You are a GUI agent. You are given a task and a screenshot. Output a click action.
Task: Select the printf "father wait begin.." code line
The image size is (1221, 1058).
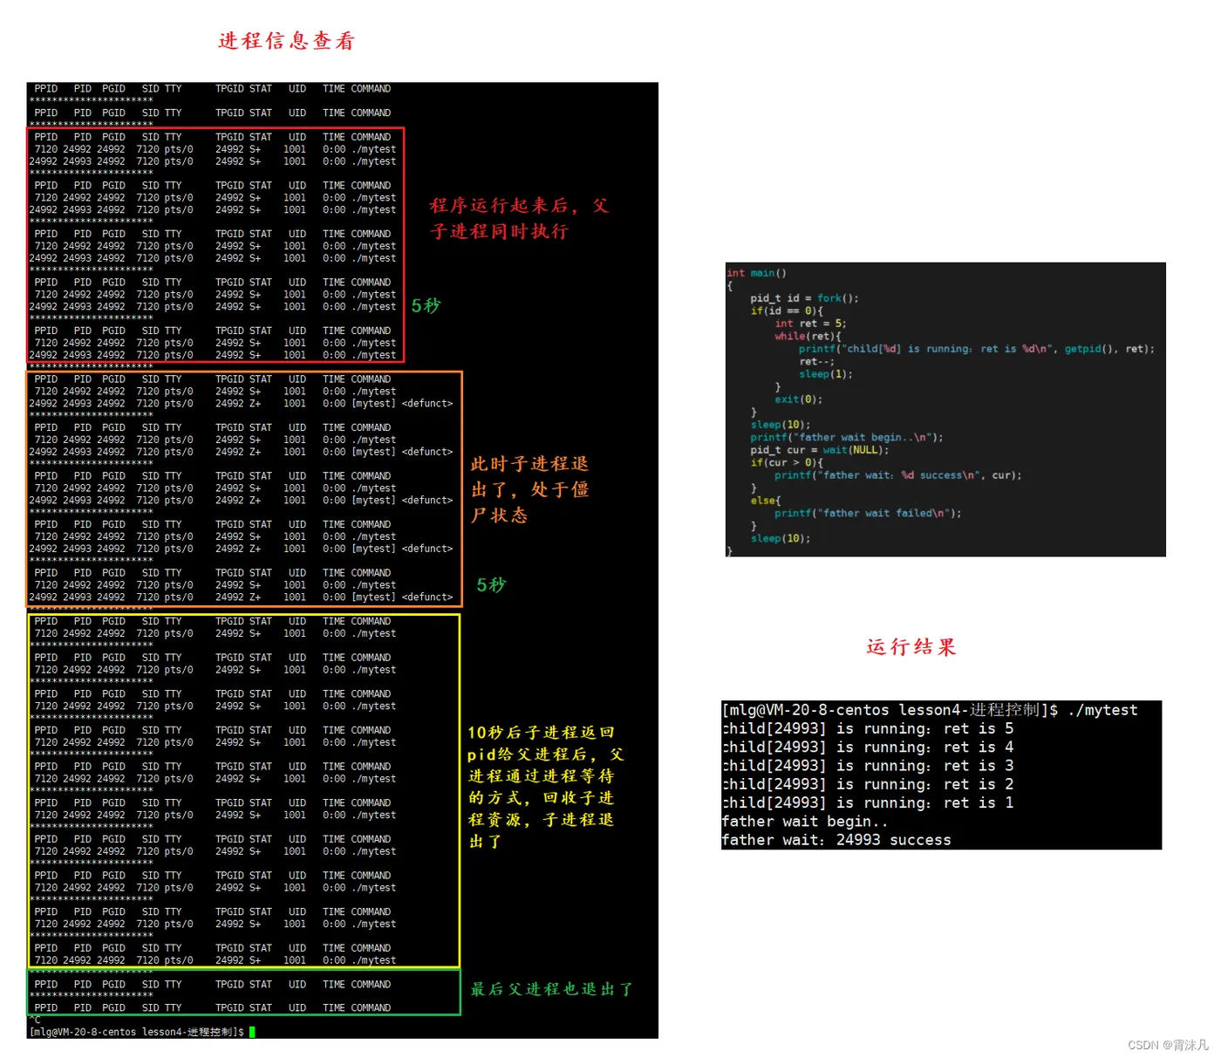tap(846, 438)
